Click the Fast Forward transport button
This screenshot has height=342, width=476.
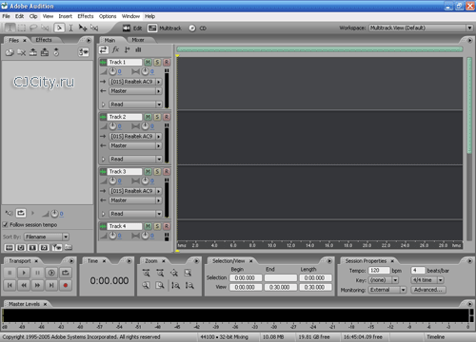tap(37, 285)
